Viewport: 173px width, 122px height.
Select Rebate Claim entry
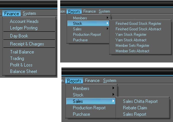(135, 108)
